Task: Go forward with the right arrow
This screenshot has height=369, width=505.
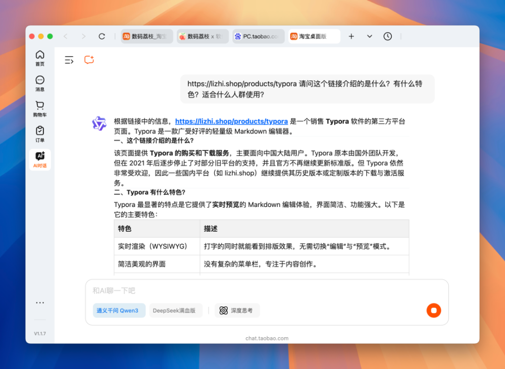Action: click(84, 36)
